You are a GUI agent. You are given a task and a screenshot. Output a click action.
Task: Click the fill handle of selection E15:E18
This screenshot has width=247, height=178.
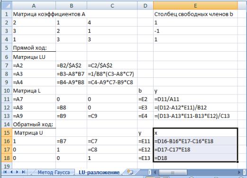click(x=238, y=162)
